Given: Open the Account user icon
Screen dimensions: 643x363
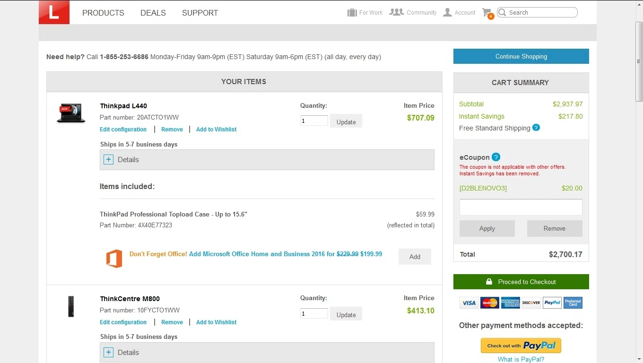Looking at the screenshot, I should [447, 12].
